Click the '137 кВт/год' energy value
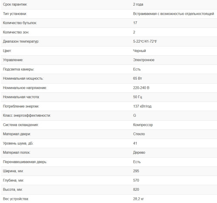 142,106
